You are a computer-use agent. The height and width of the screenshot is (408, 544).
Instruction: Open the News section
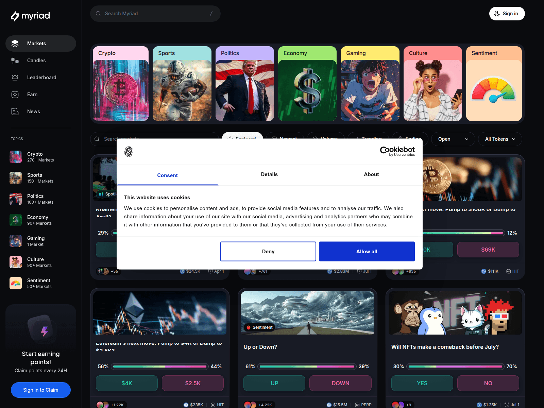[41, 112]
